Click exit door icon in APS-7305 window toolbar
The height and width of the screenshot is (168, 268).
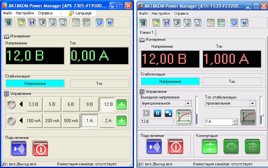pos(8,22)
